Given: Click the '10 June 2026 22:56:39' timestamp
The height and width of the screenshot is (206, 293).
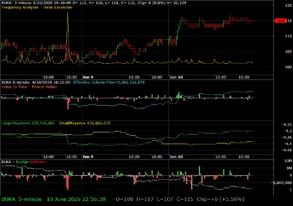Looking at the screenshot, I should pyautogui.click(x=76, y=199).
